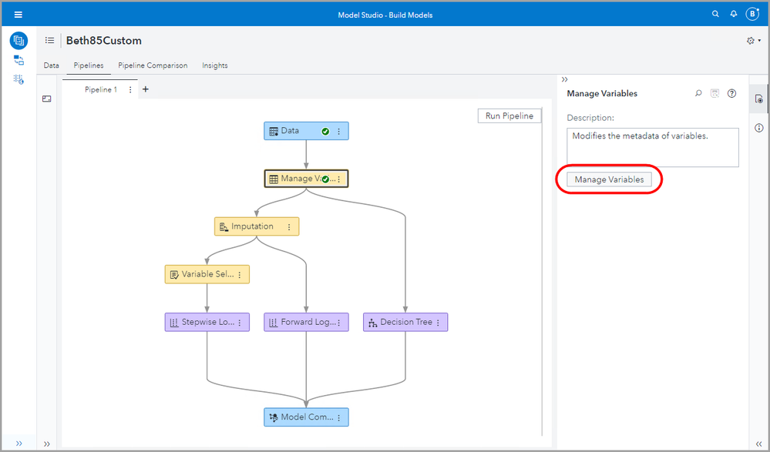770x452 pixels.
Task: Switch to the Insights tab
Action: [x=215, y=65]
